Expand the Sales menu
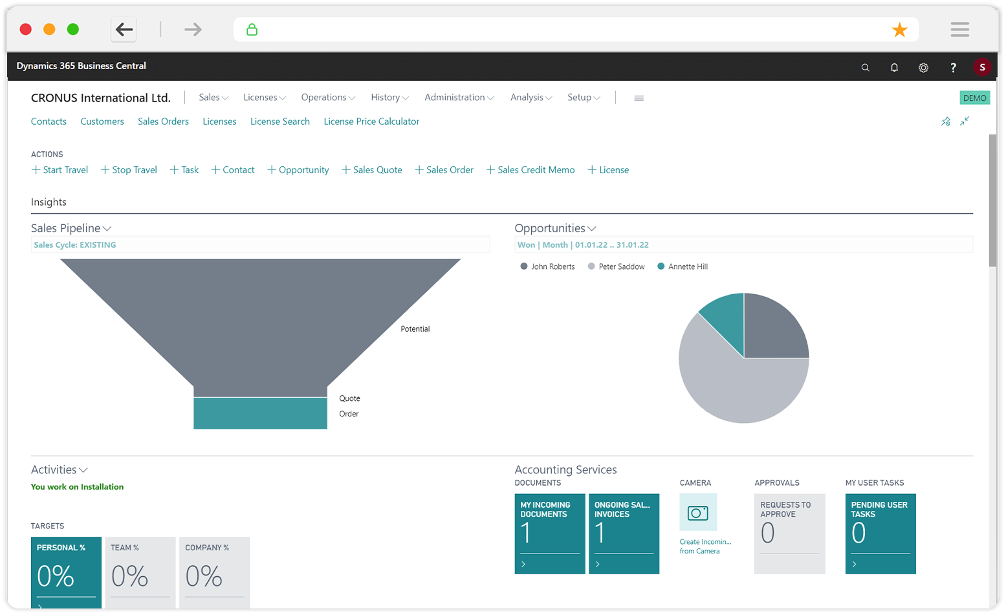This screenshot has width=1006, height=615. click(x=213, y=98)
